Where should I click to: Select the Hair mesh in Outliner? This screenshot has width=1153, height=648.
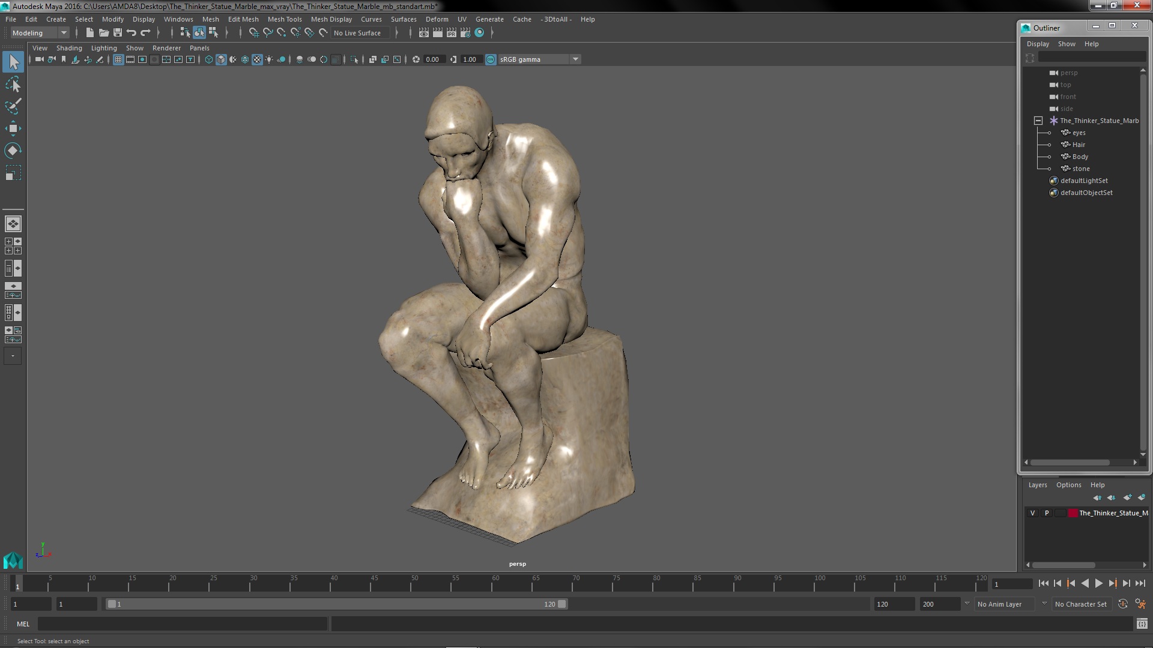(1079, 145)
